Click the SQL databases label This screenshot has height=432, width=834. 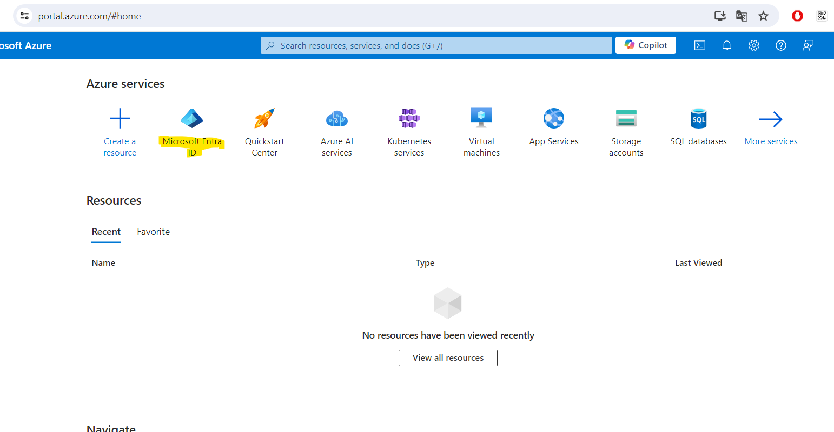(x=698, y=141)
